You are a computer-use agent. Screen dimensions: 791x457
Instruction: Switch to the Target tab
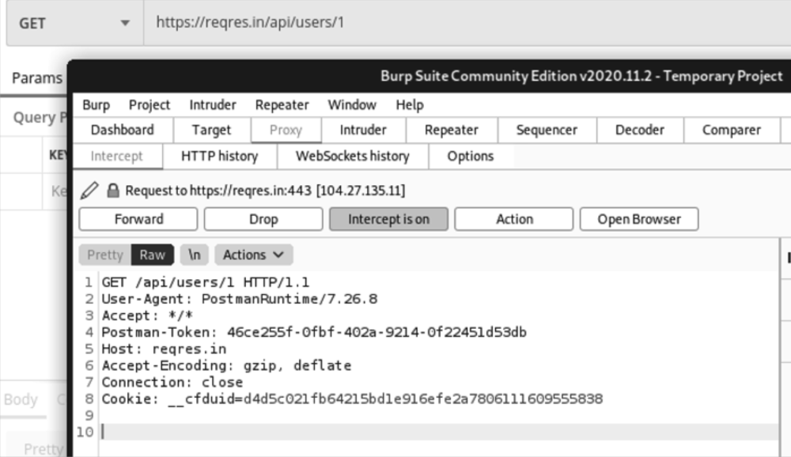pyautogui.click(x=211, y=130)
